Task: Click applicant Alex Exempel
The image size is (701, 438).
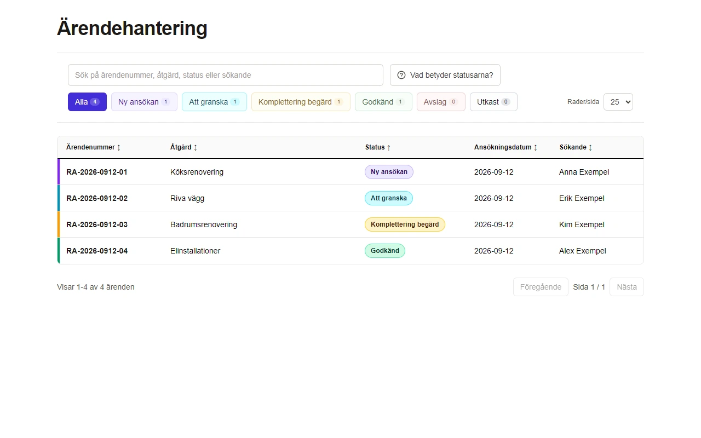Action: click(583, 251)
